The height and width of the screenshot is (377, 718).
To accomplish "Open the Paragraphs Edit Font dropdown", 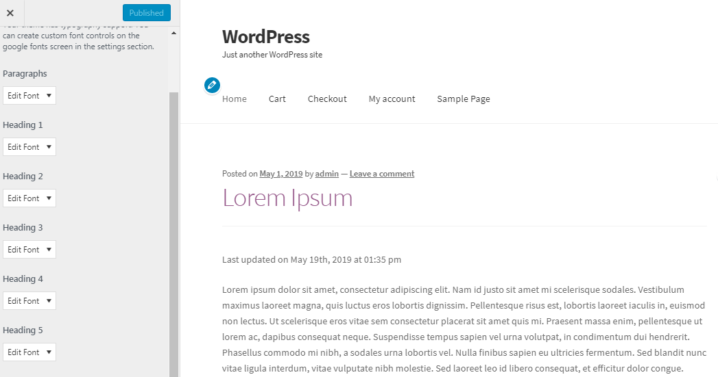I will [29, 96].
